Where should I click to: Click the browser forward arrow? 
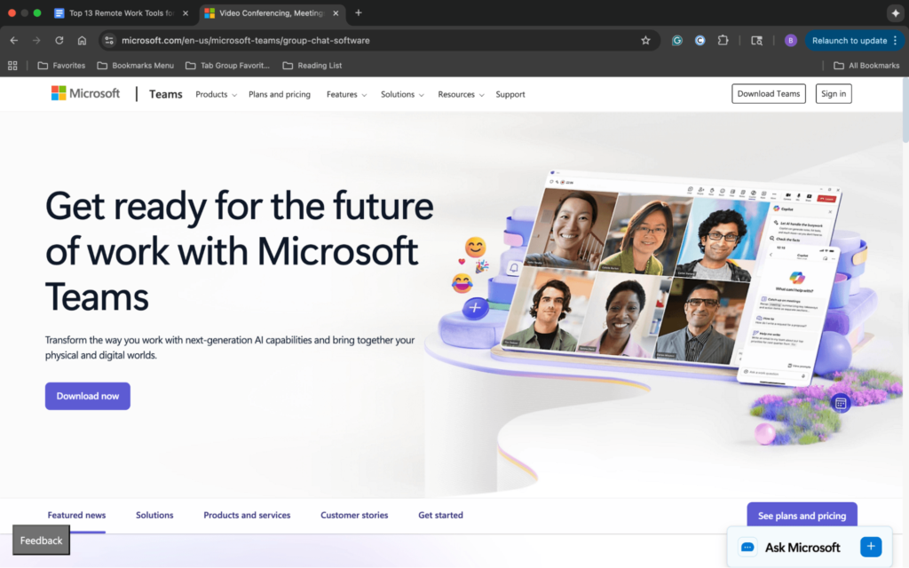[x=36, y=41]
